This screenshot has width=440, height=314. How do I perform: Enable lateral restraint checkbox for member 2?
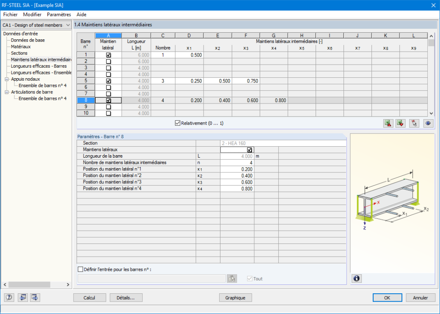pos(108,61)
